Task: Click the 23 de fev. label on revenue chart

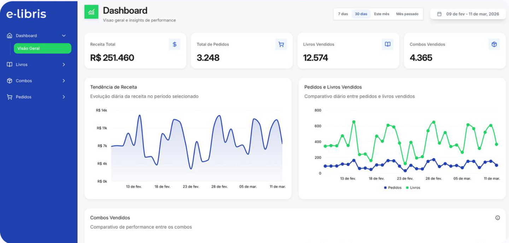Action: pyautogui.click(x=191, y=187)
